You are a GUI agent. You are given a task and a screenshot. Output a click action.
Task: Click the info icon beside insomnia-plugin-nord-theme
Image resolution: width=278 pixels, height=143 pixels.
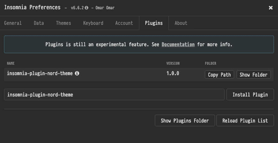click(x=77, y=73)
